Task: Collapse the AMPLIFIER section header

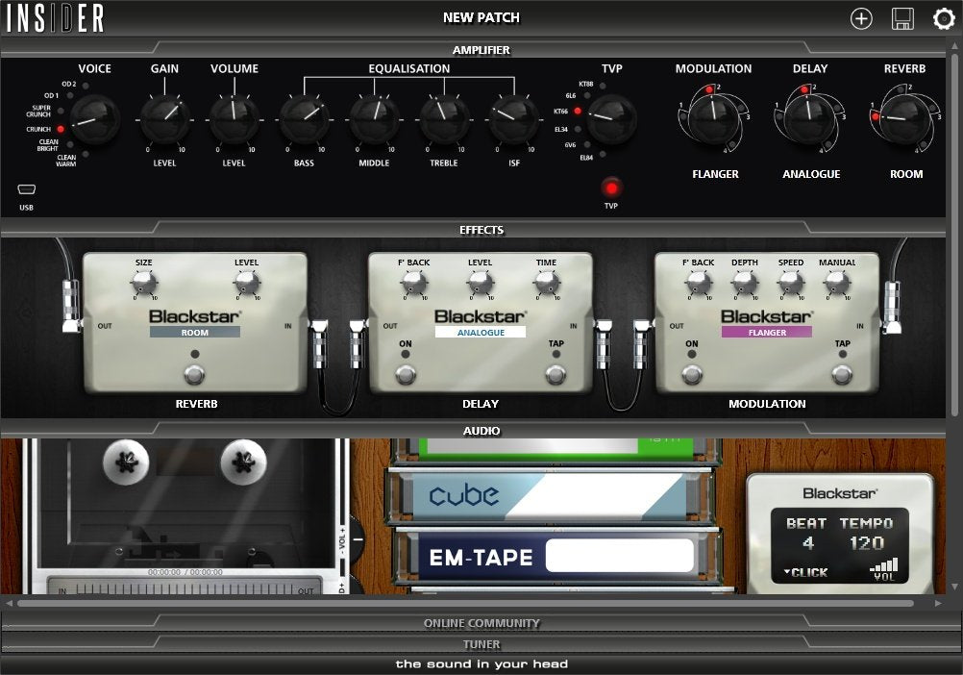Action: [x=481, y=50]
